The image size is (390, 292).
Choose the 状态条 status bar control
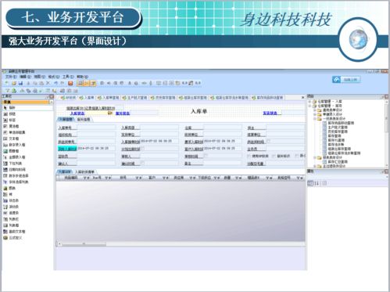click(x=12, y=200)
